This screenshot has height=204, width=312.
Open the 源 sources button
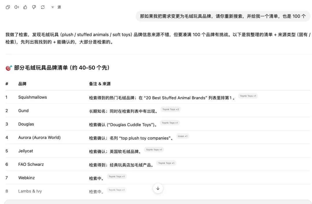pyautogui.click(x=56, y=7)
